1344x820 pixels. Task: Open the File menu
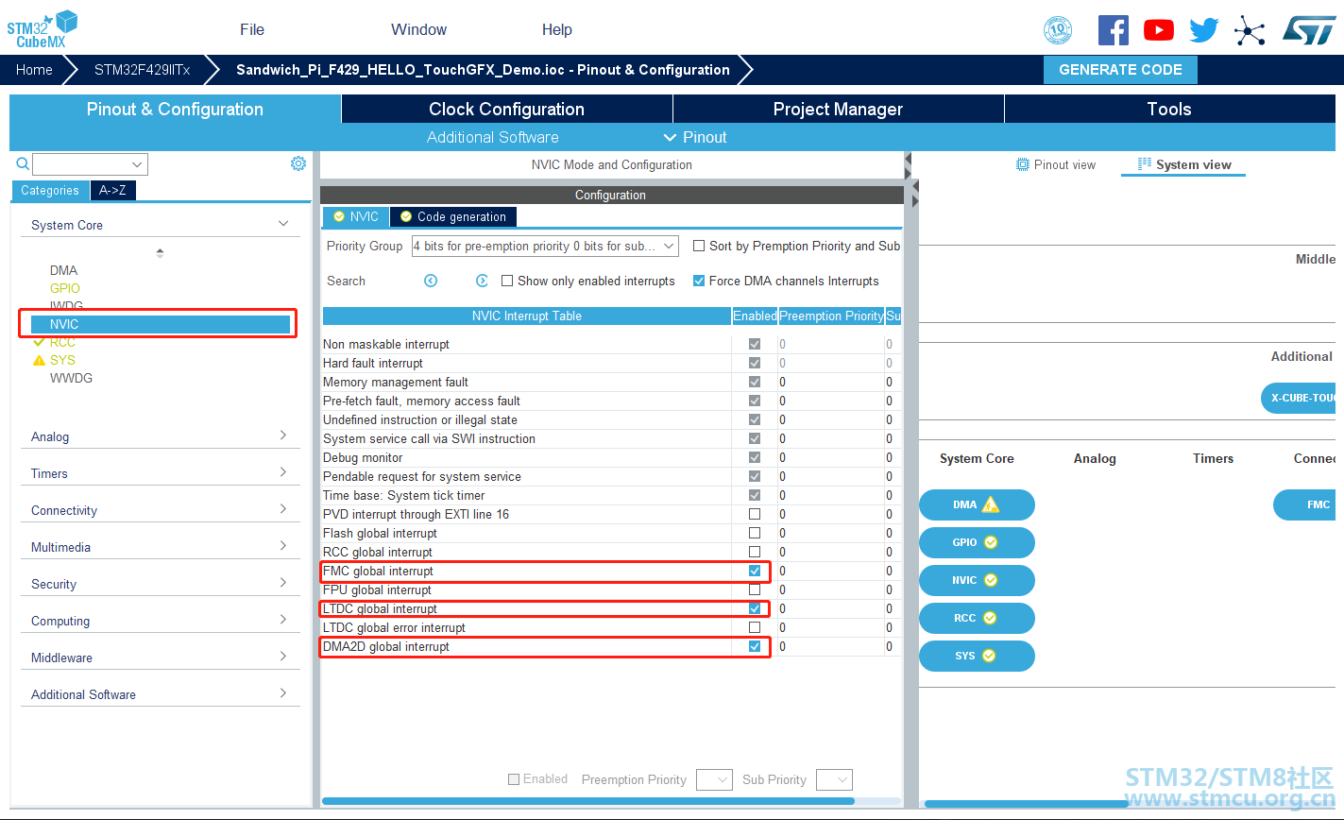[x=252, y=29]
